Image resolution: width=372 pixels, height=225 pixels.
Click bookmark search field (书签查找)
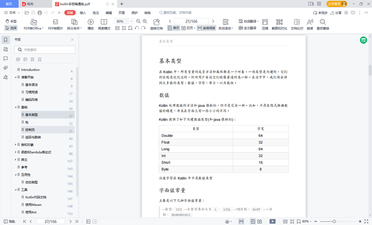(x=45, y=50)
